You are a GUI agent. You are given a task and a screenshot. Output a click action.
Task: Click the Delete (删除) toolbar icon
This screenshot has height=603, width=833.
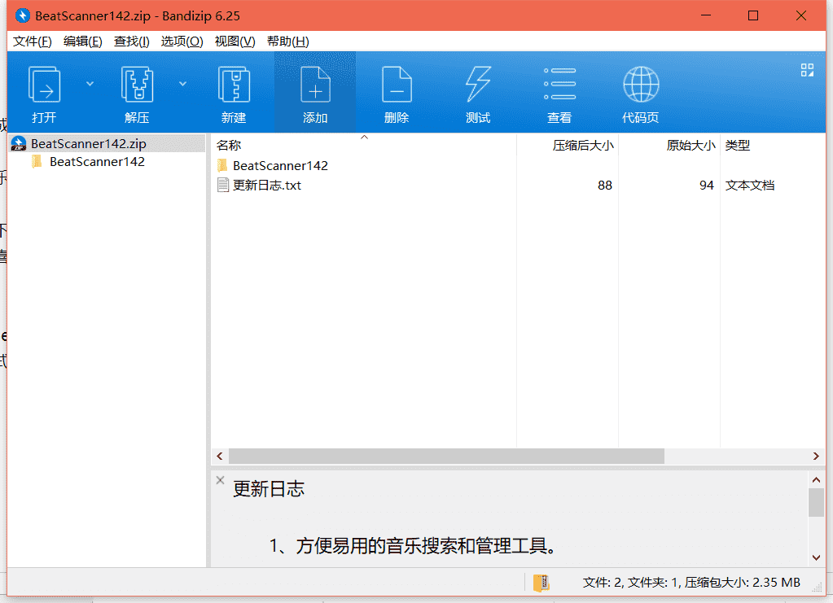pos(397,84)
